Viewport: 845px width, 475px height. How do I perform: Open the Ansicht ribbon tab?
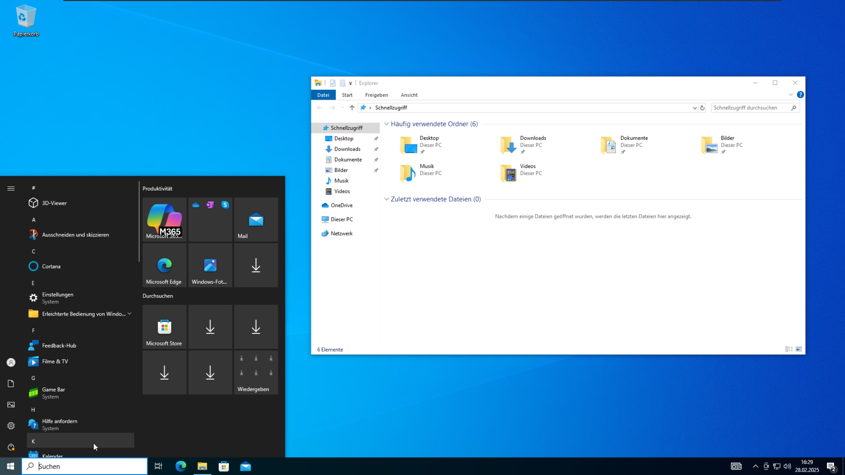pos(409,95)
